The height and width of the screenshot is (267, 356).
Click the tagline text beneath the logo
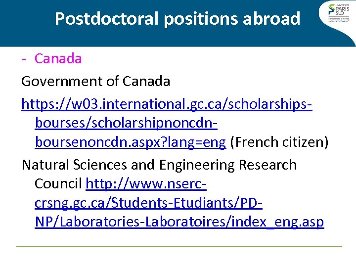coord(342,21)
